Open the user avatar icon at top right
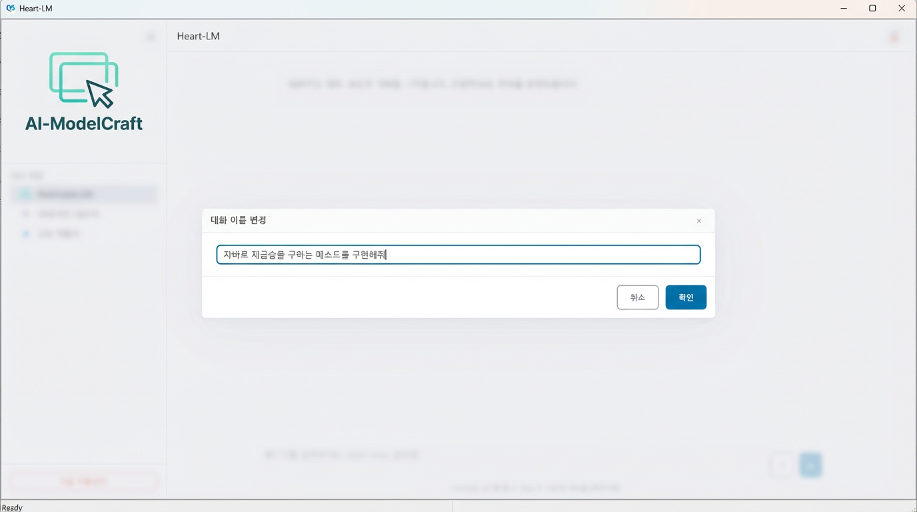Screen dimensions: 917x512 pyautogui.click(x=893, y=37)
